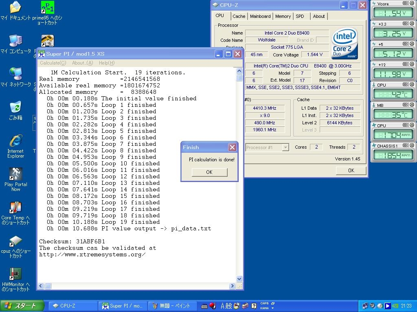Launch HWMonitor from desktop shortcut
417x312 pixels.
[15, 274]
